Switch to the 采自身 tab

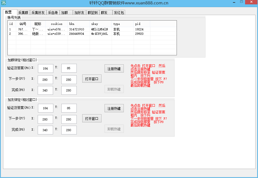(x=53, y=13)
